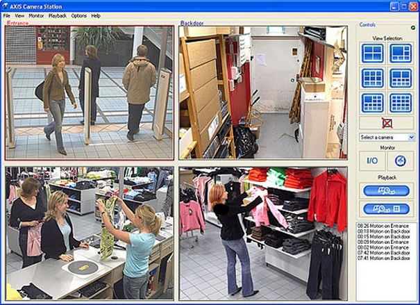Open the View menu

tap(19, 15)
